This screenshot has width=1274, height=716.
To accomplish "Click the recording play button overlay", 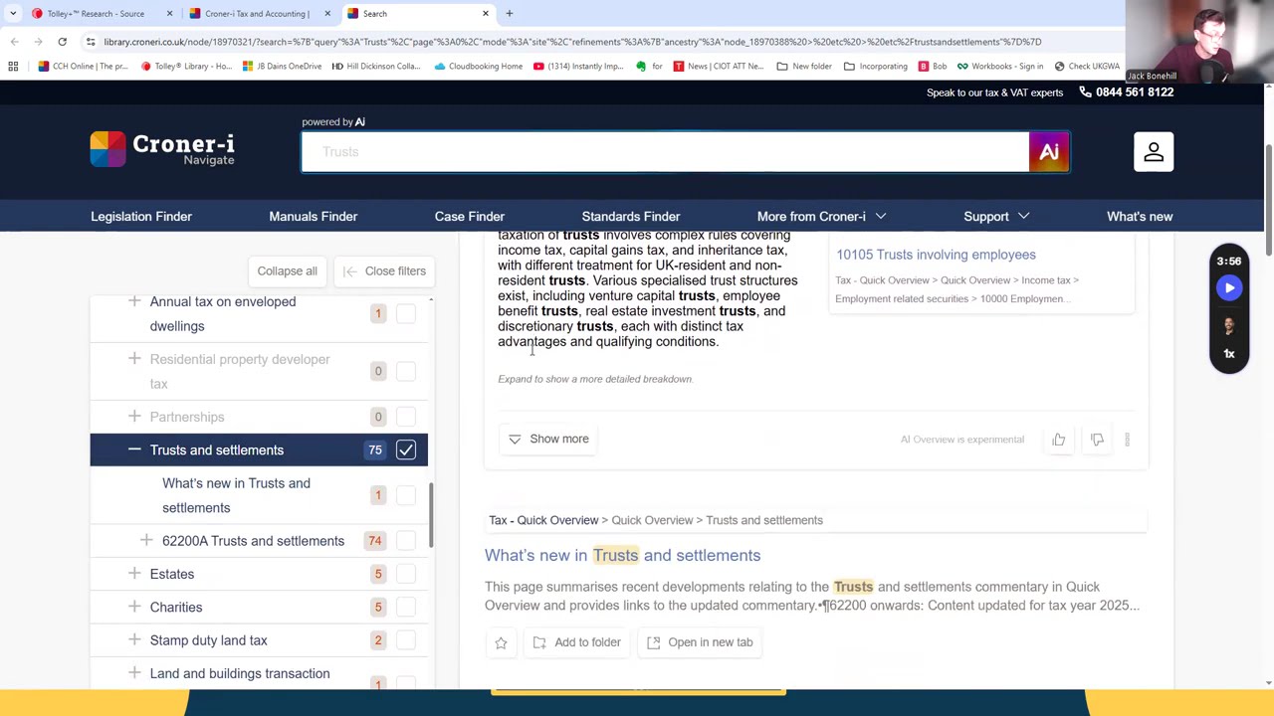I will pos(1229,288).
